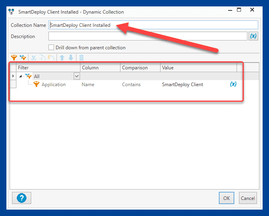Click the Application filter funnel icon
Viewport: 269px width, 216px height.
[x=36, y=84]
